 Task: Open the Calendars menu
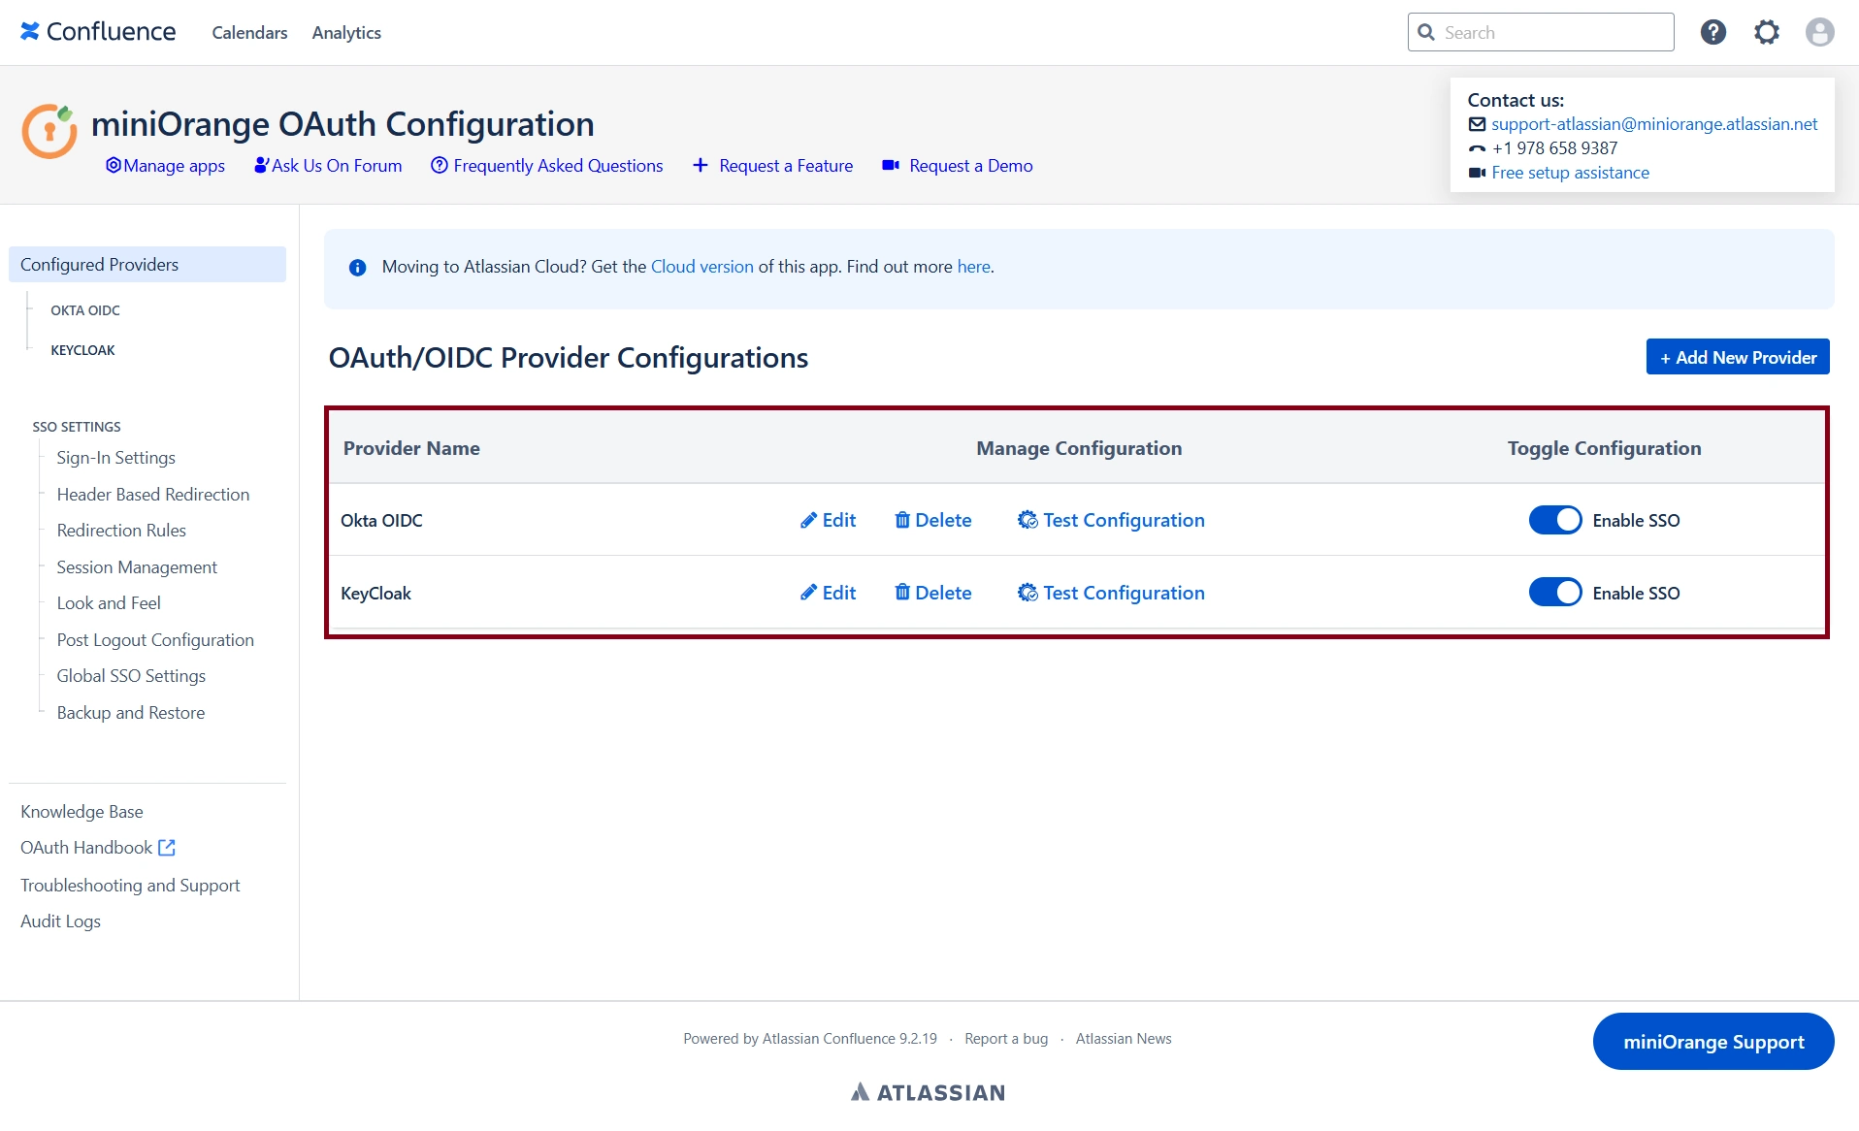pos(249,32)
